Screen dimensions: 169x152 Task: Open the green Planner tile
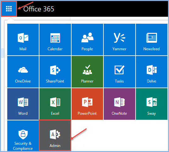point(87,72)
